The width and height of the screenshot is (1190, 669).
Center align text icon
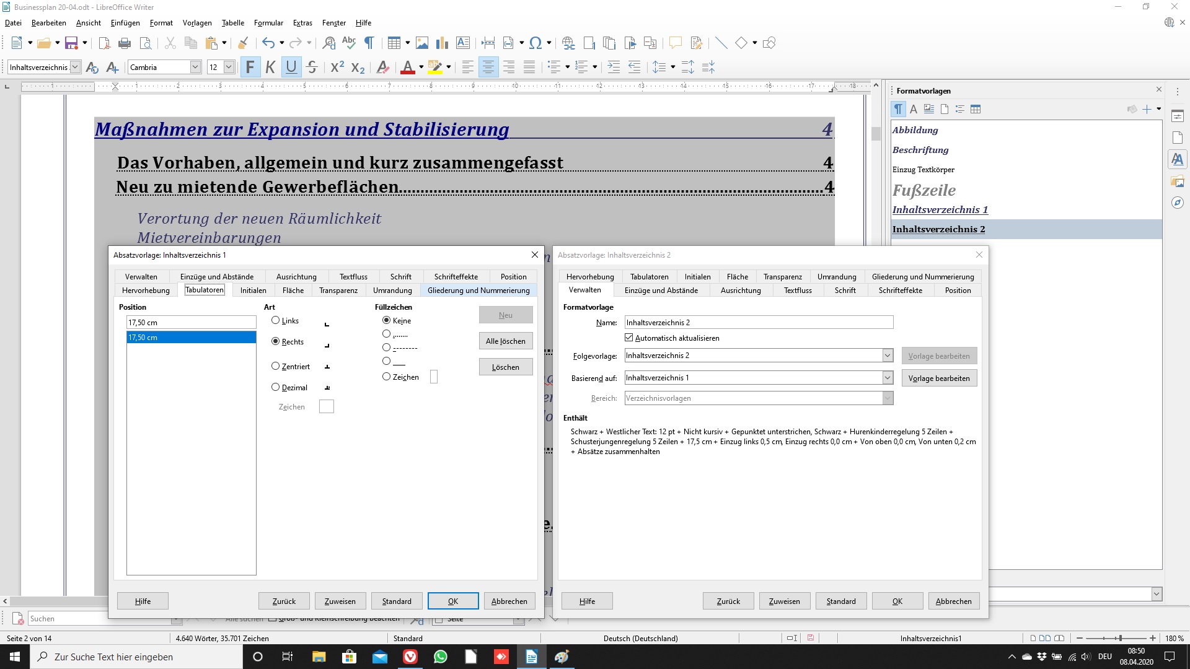click(x=488, y=67)
